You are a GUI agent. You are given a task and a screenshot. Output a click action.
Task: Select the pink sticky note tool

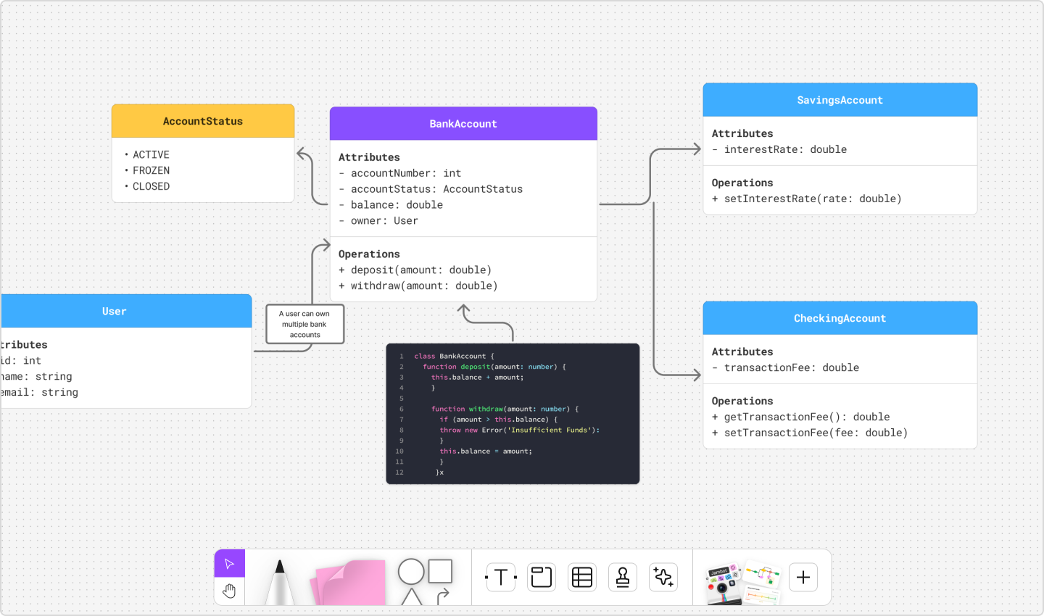348,580
